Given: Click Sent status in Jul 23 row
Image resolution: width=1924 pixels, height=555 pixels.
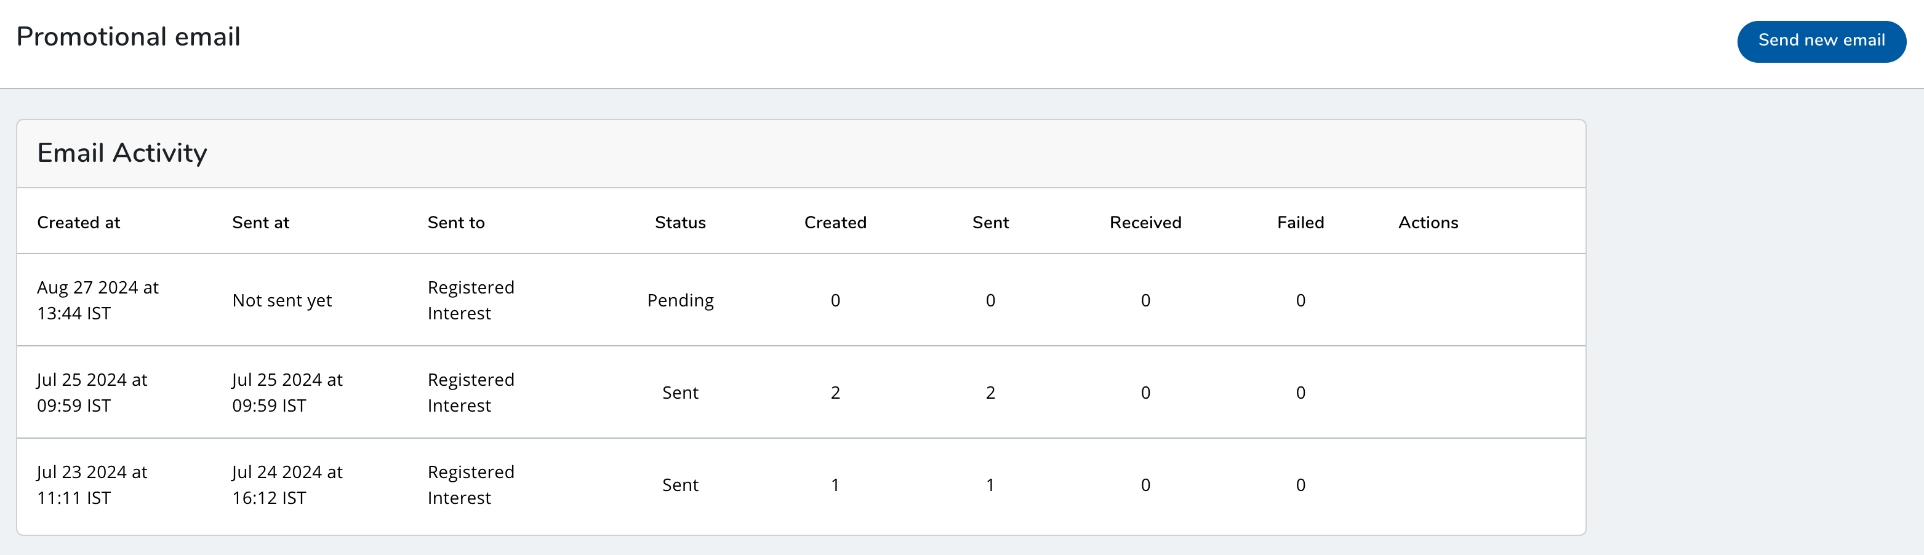Looking at the screenshot, I should click(679, 485).
